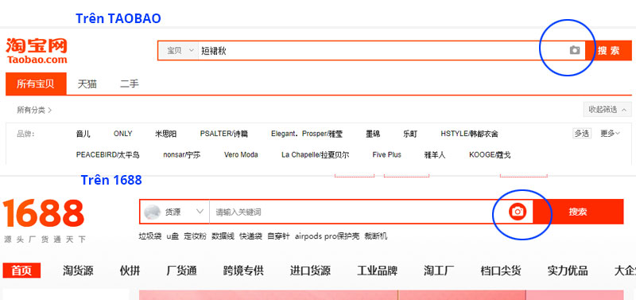Click hot keyword 快递袋
The height and width of the screenshot is (300, 636).
[x=250, y=236]
